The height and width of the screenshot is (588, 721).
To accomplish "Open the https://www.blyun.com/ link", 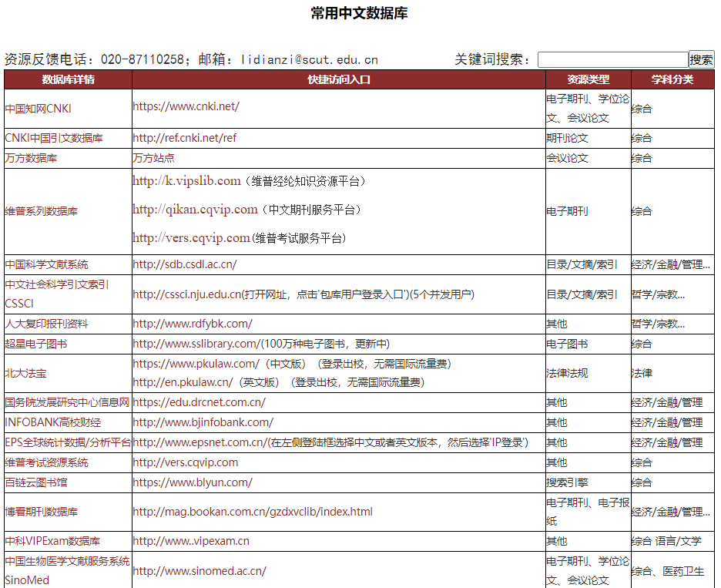I will tap(193, 482).
